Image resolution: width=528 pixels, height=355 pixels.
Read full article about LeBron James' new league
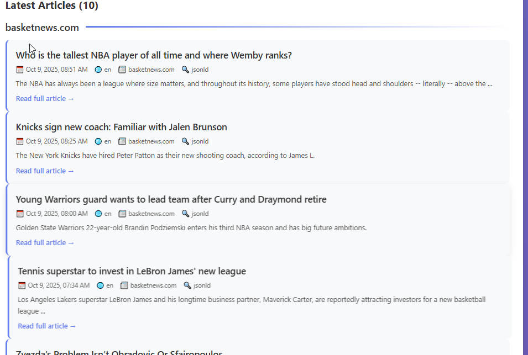47,326
